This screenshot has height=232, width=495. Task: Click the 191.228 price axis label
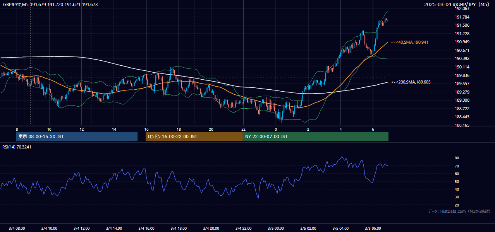[x=462, y=34]
